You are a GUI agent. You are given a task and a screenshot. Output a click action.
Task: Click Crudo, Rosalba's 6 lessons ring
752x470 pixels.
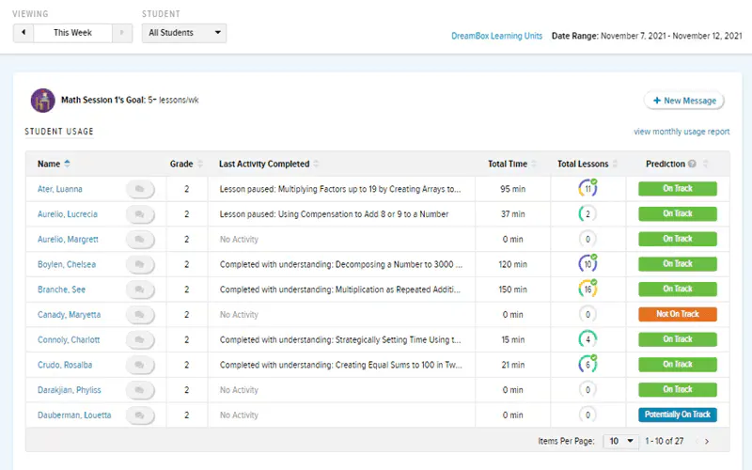(588, 365)
